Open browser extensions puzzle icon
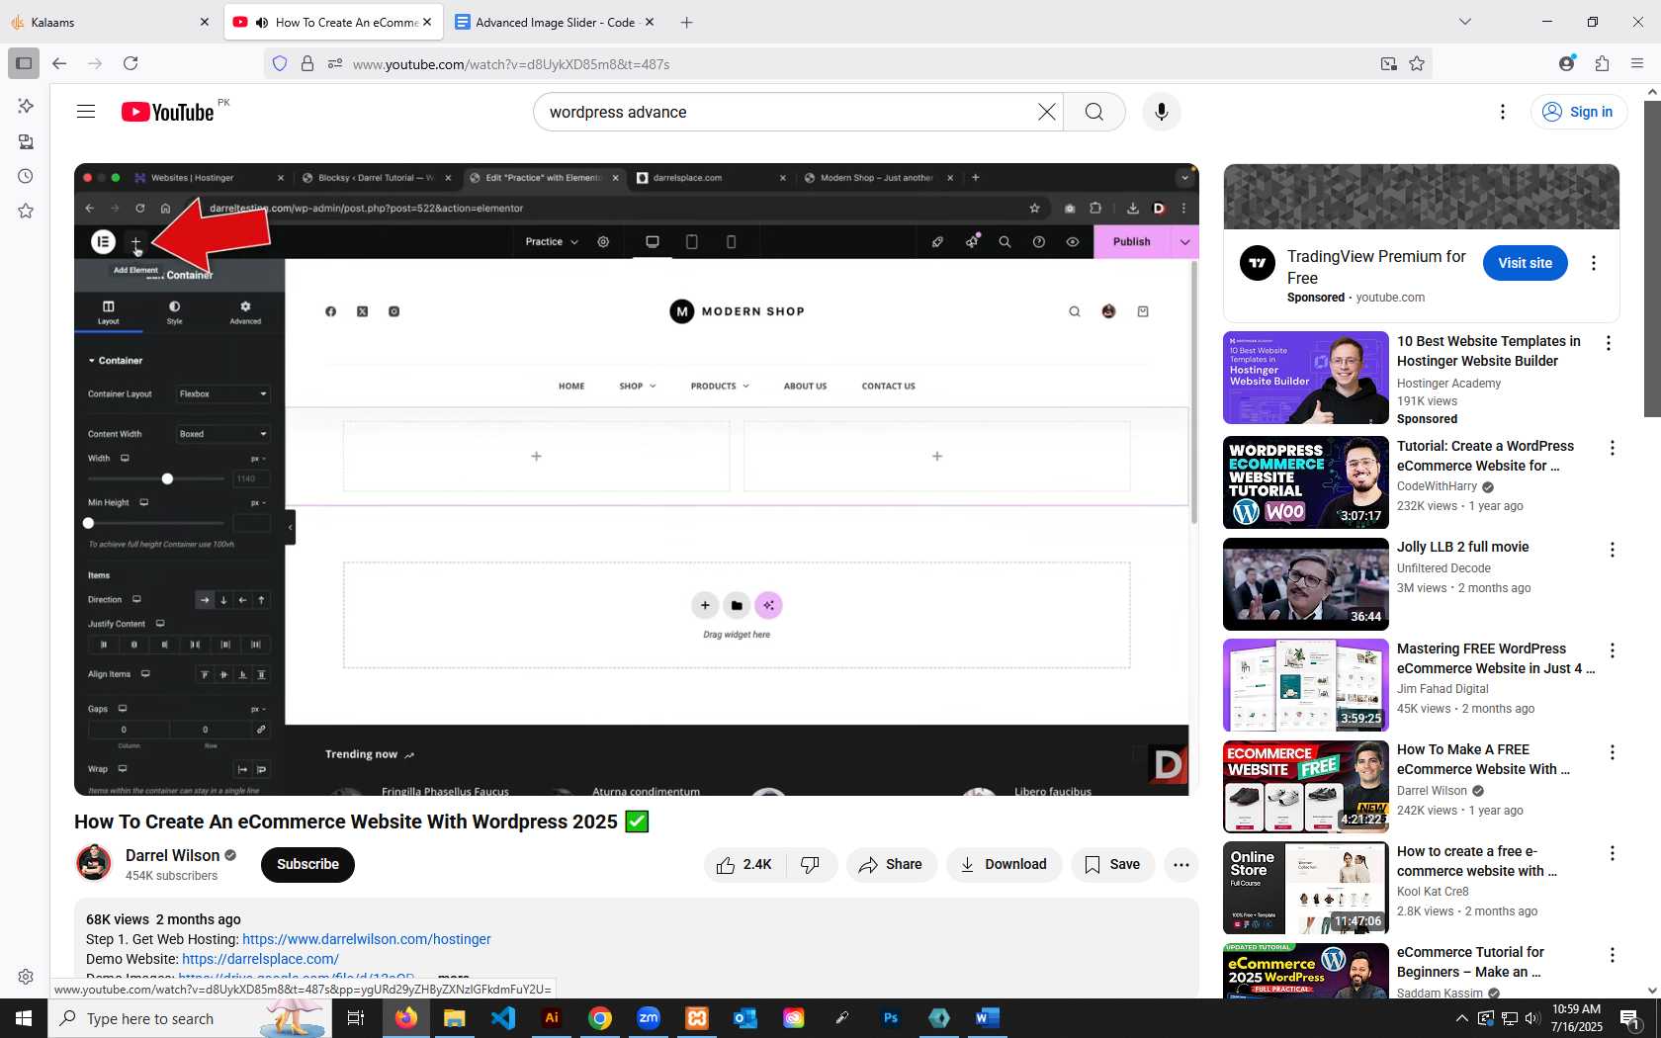 pyautogui.click(x=1602, y=63)
